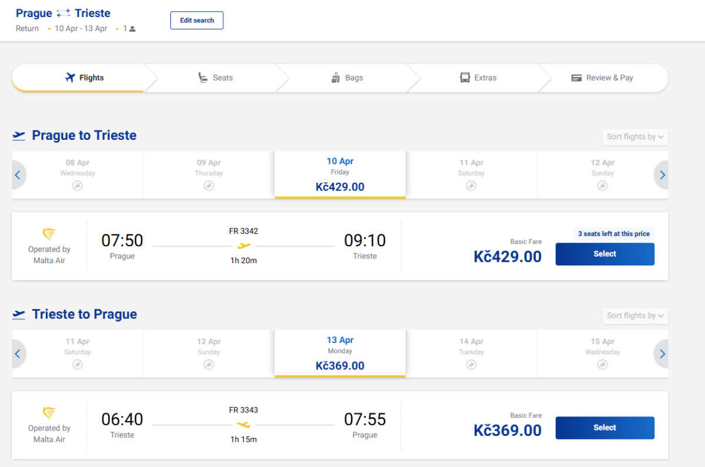Click the no-flight icon under 08 Apr Wednesday
The width and height of the screenshot is (705, 467).
tap(78, 186)
